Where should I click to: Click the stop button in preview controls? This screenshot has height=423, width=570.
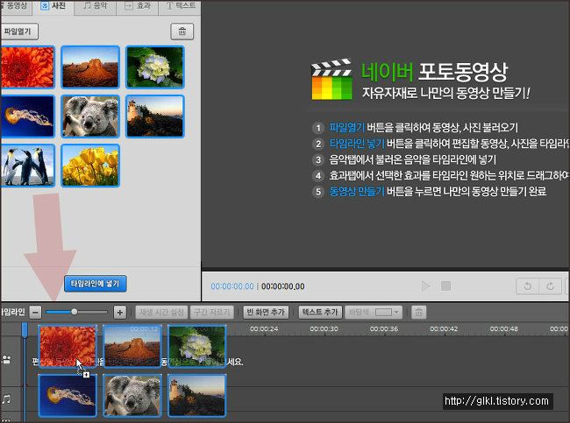tap(446, 286)
